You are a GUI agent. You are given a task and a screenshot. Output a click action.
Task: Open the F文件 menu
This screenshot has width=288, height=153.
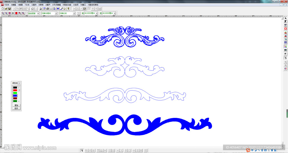tap(6, 5)
